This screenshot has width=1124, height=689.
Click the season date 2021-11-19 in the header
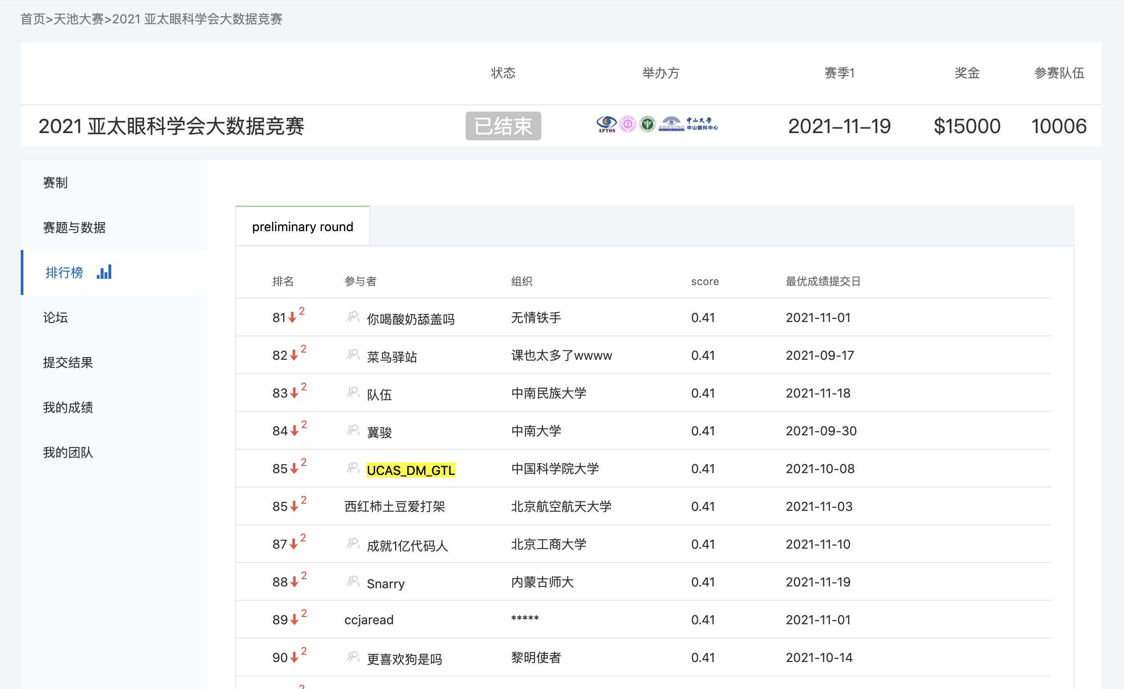[x=839, y=126]
